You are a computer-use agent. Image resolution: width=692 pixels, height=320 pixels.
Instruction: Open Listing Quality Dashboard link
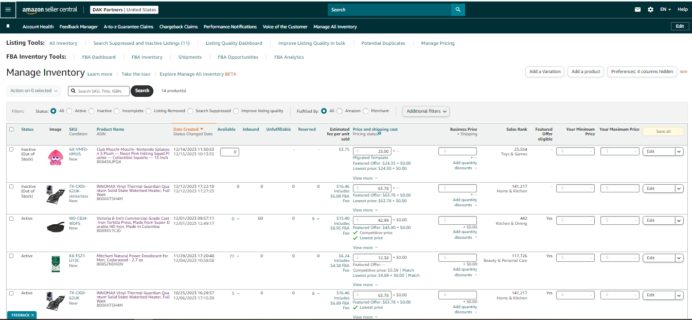point(234,43)
